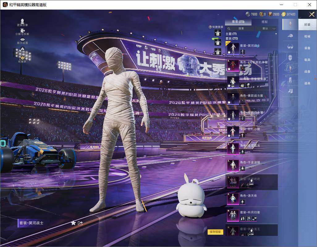Click the search magnifier icon
The width and height of the screenshot is (317, 247).
(x=229, y=29)
